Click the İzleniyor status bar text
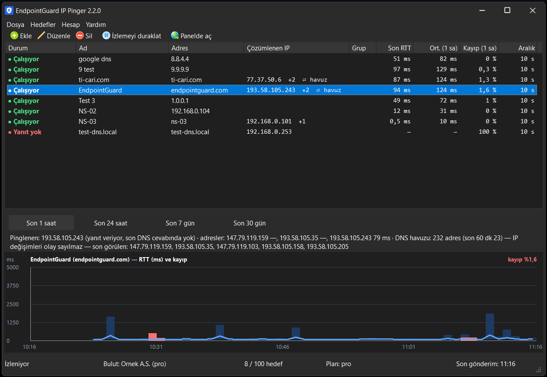547x377 pixels. [x=17, y=364]
